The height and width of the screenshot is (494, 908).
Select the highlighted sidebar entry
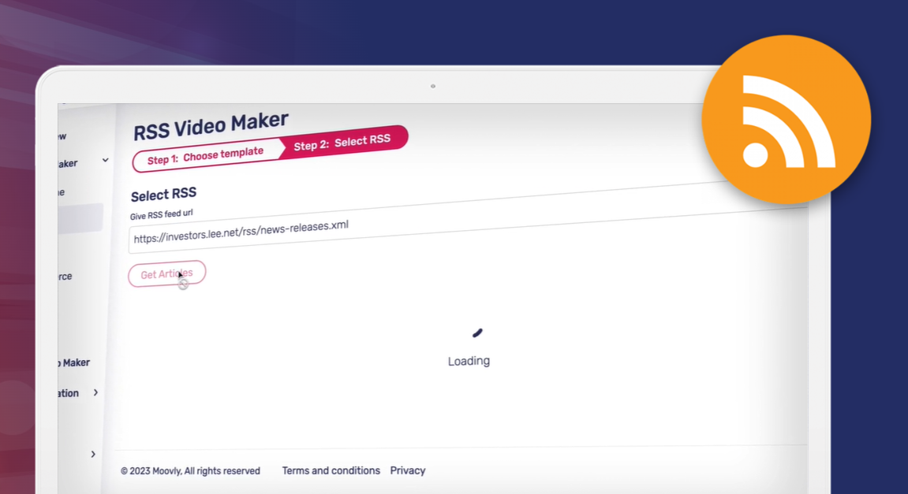pyautogui.click(x=79, y=219)
